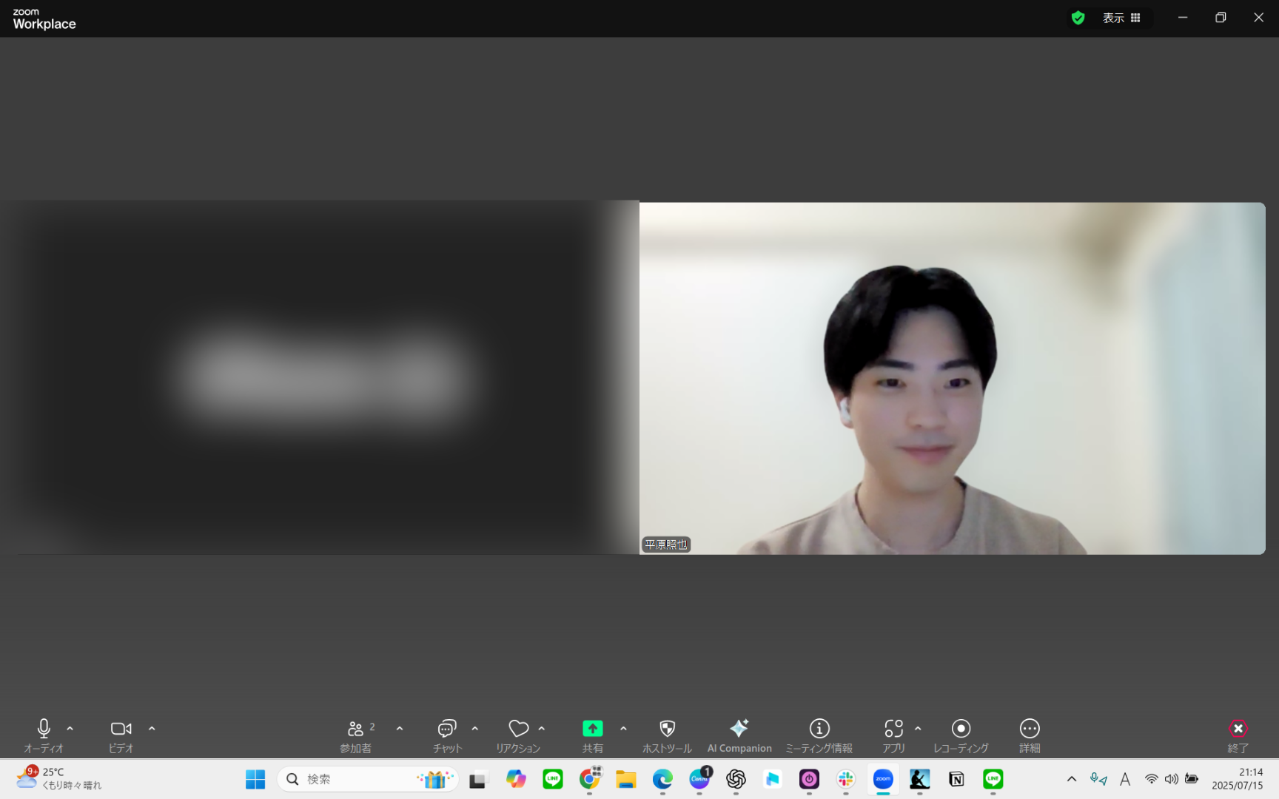1279x799 pixels.
Task: Open the 参加者 participants panel
Action: pos(356,735)
